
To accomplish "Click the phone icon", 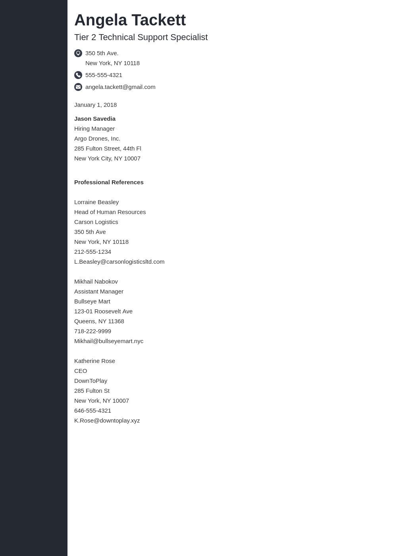I will point(78,75).
